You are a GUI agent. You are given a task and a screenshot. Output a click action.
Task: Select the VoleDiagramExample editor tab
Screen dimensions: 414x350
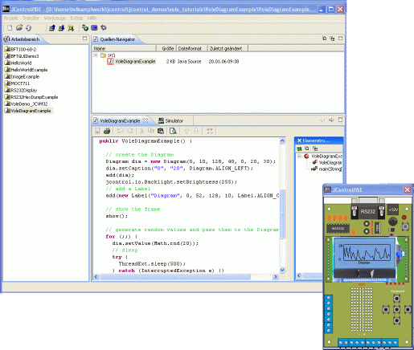pos(120,120)
